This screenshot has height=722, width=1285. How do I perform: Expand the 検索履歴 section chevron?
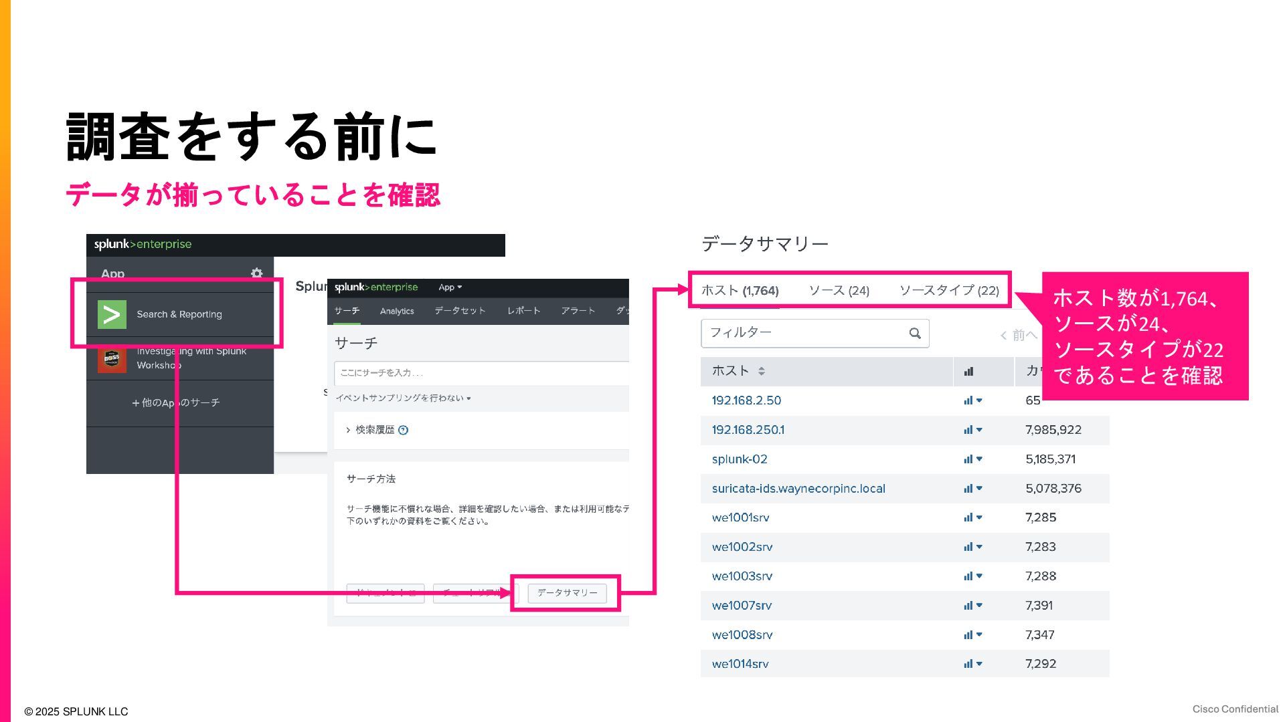348,430
